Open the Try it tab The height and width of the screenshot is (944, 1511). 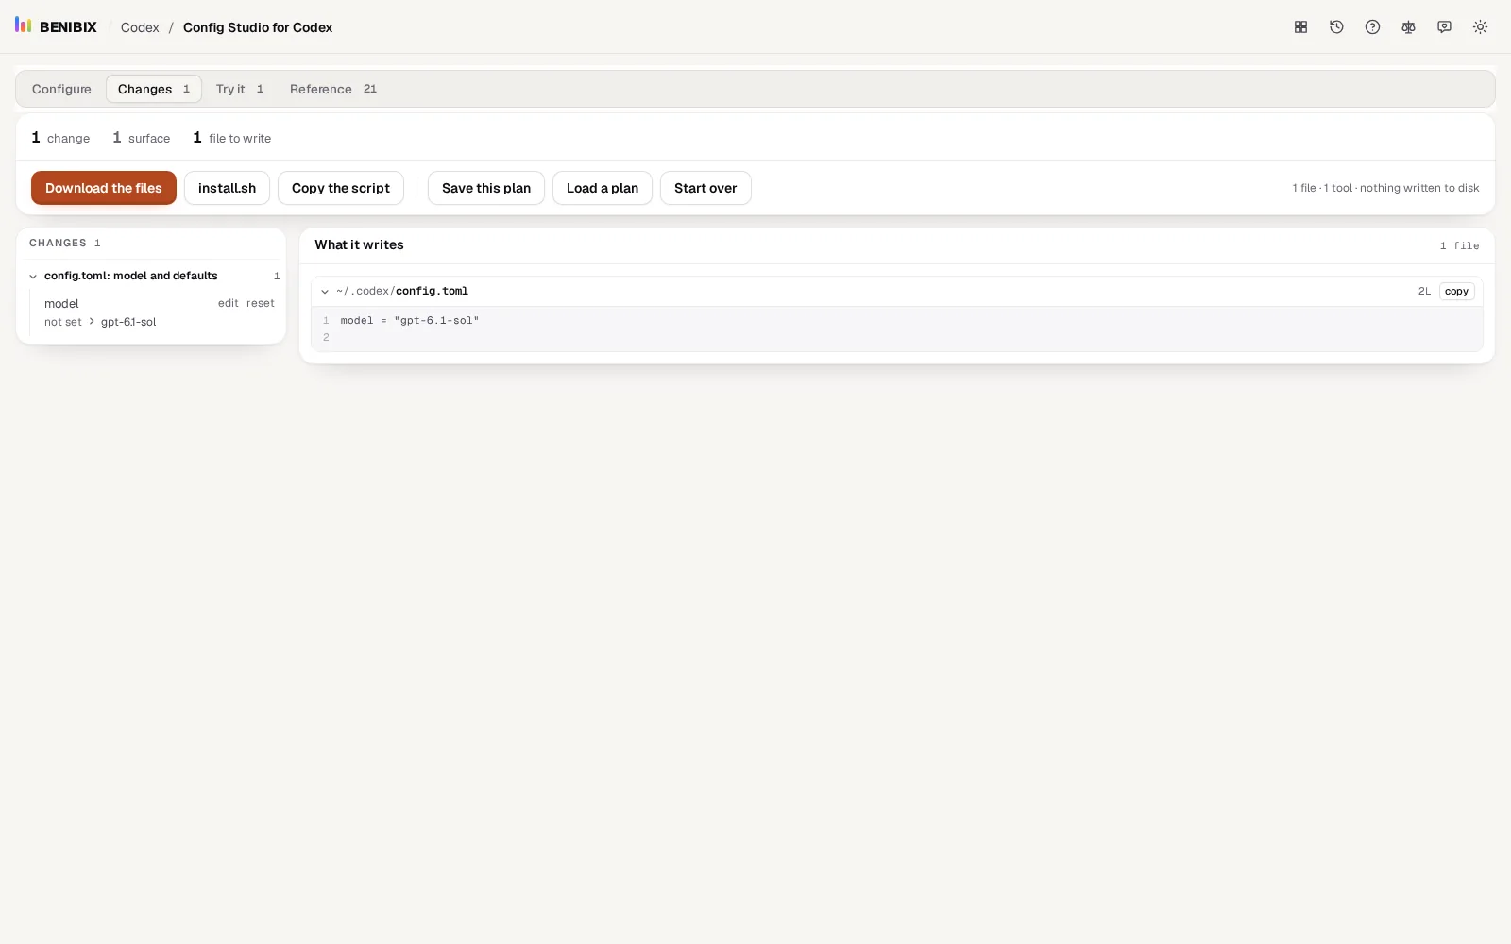[x=240, y=89]
